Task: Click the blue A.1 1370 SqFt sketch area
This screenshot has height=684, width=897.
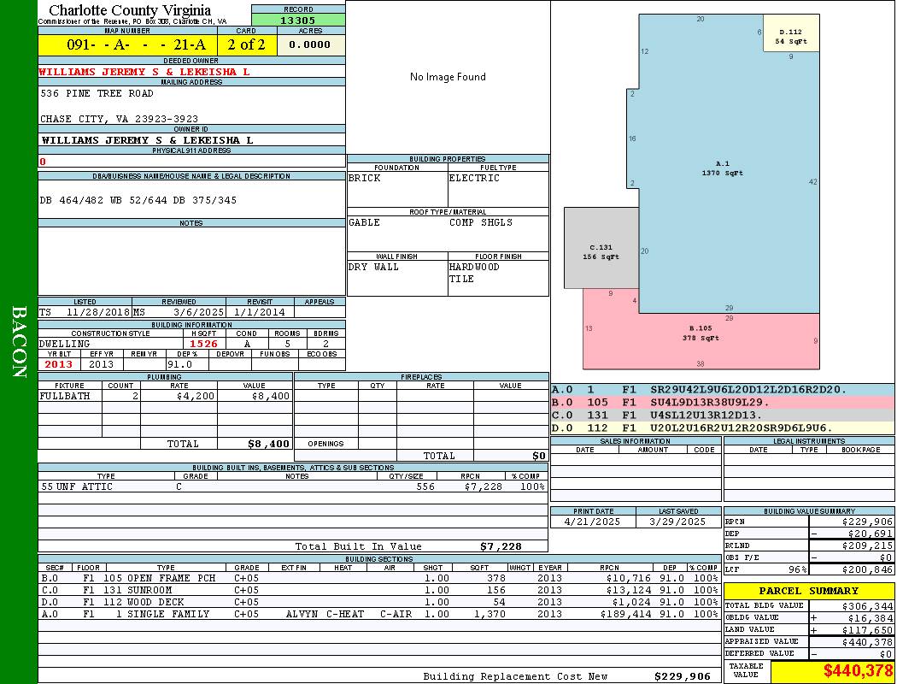Action: pos(723,168)
